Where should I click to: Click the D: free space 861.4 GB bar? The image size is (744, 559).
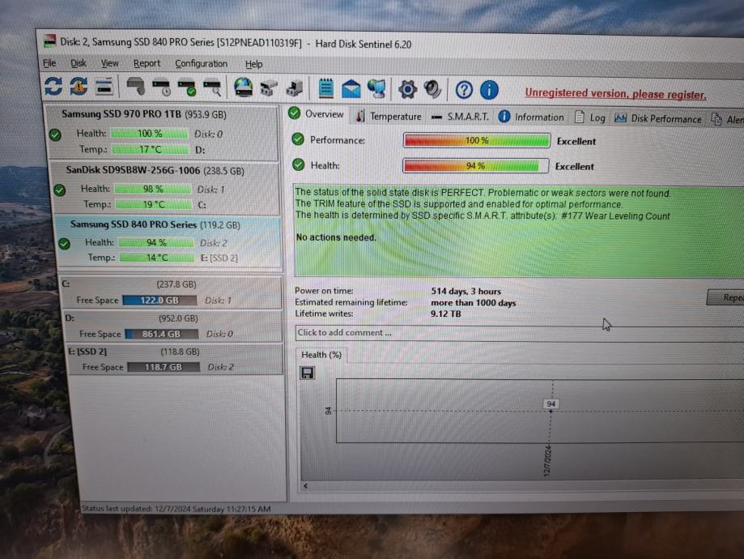click(161, 334)
